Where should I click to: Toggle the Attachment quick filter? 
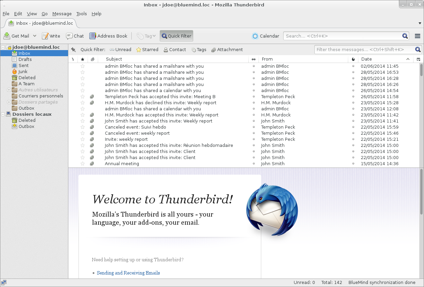227,50
